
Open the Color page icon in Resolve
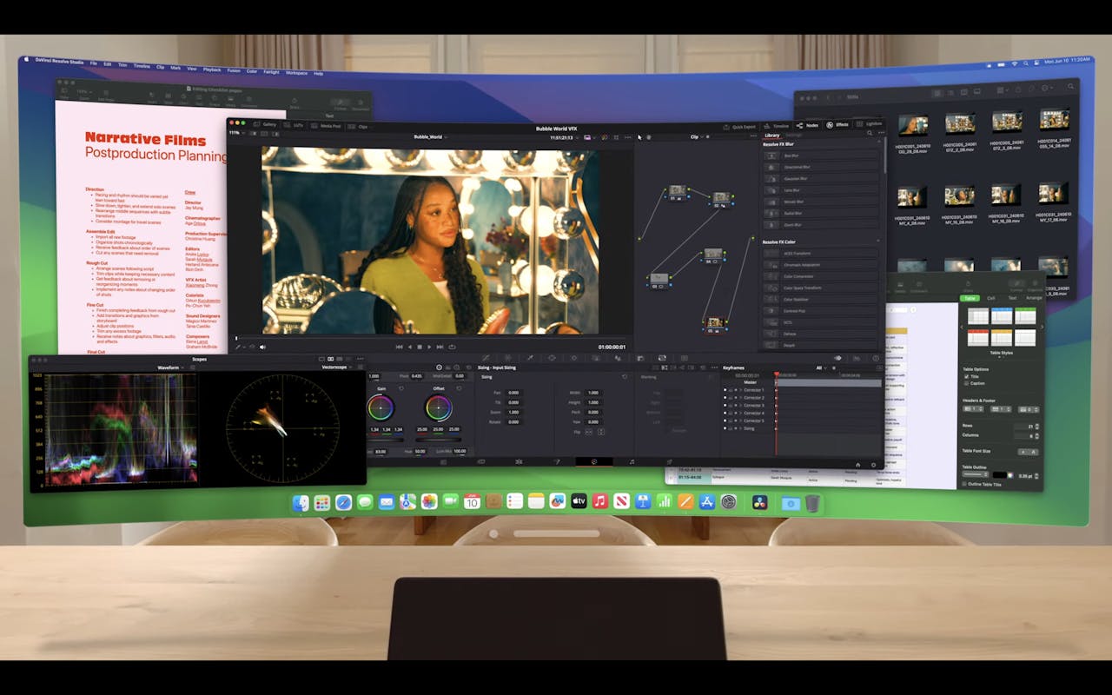pos(594,462)
